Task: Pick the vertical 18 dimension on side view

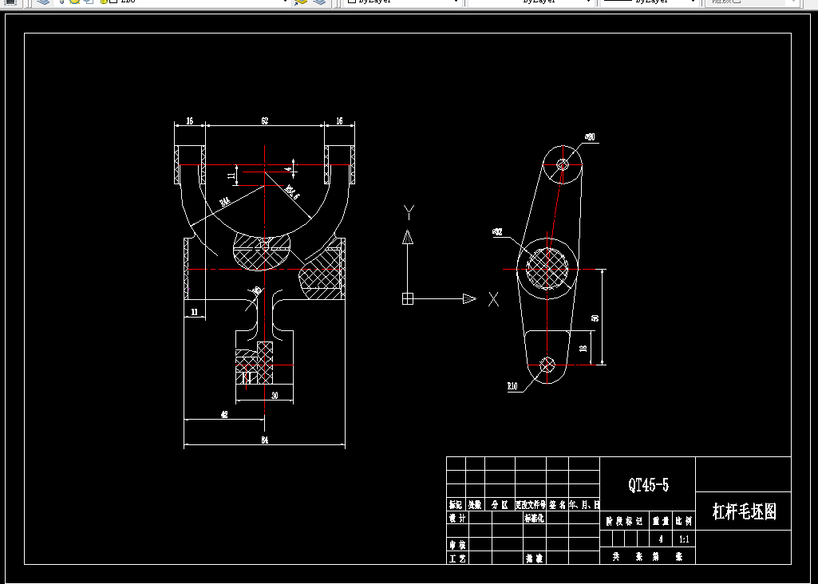Action: [x=583, y=348]
